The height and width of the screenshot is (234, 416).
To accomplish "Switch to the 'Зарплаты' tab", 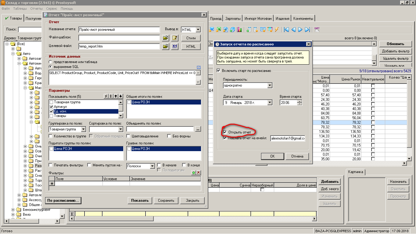I will point(233,19).
